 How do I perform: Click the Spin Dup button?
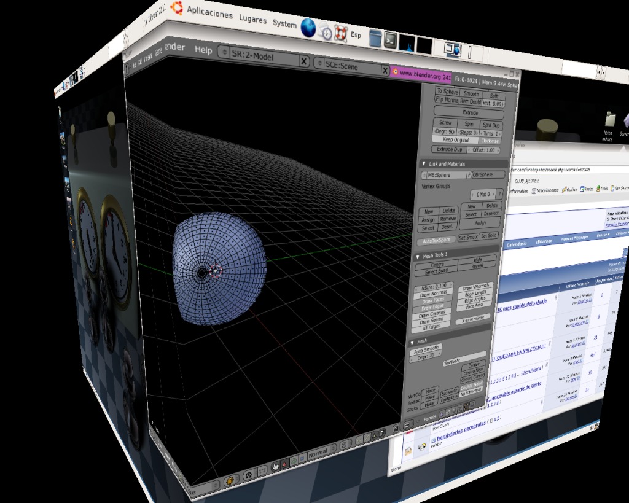point(491,125)
